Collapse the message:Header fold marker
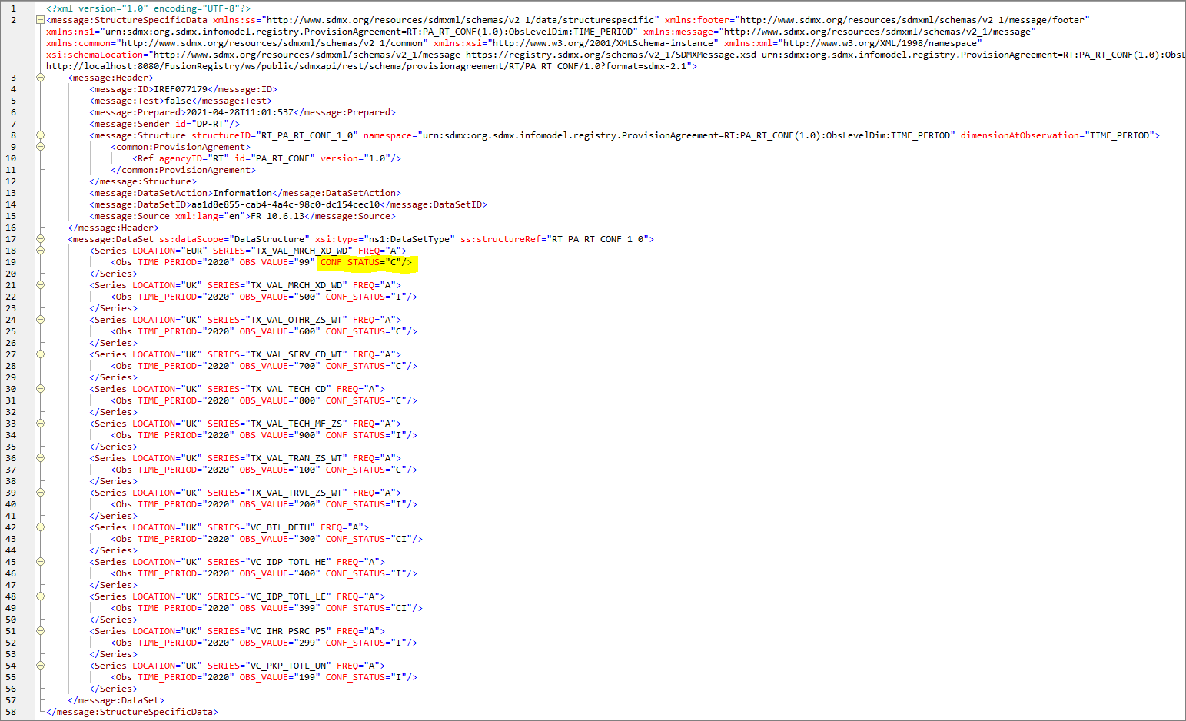This screenshot has width=1186, height=721. 40,78
